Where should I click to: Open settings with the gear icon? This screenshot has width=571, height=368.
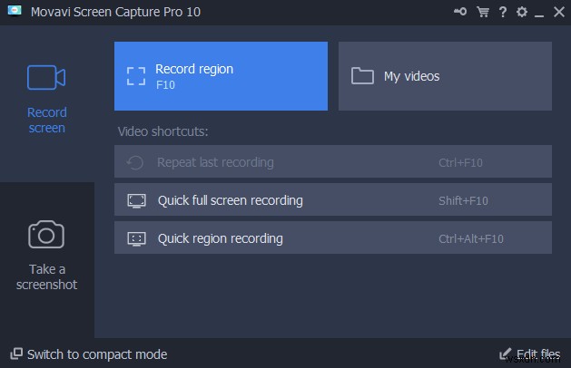(521, 12)
